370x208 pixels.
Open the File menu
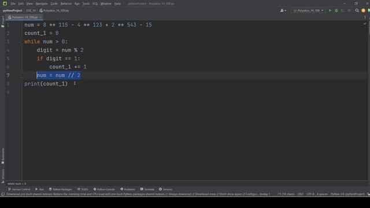pos(13,3)
